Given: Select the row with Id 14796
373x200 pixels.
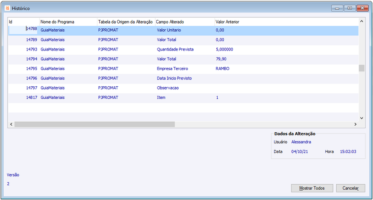Looking at the screenshot, I should point(183,78).
